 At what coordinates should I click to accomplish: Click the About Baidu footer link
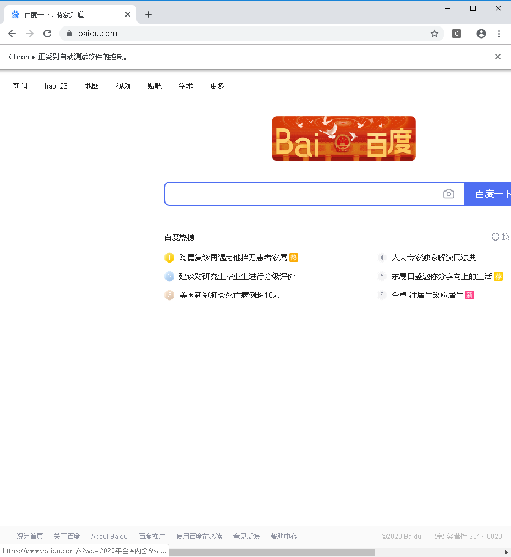click(109, 537)
